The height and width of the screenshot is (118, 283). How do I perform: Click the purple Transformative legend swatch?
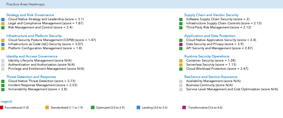(184, 108)
